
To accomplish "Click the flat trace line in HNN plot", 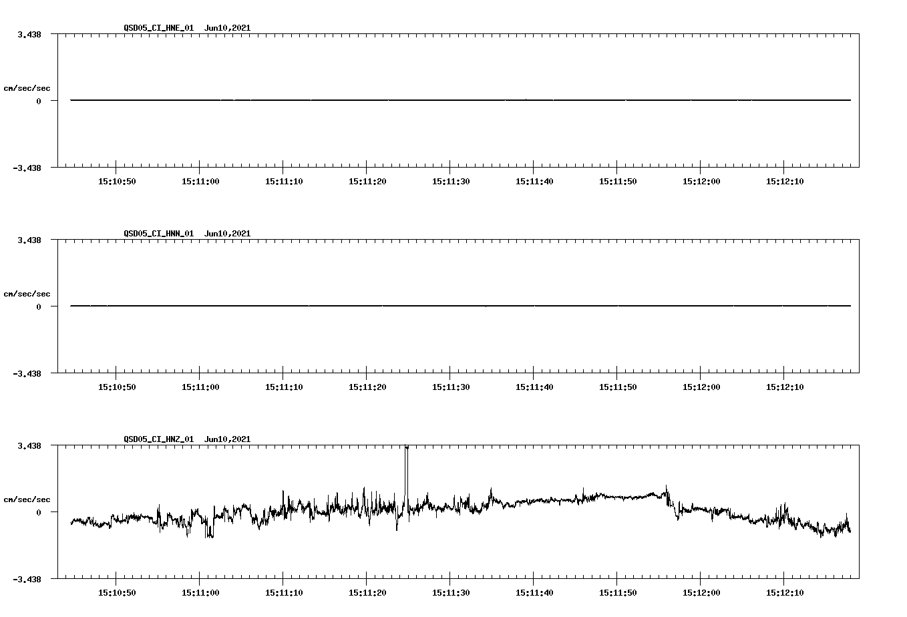I will coord(461,306).
